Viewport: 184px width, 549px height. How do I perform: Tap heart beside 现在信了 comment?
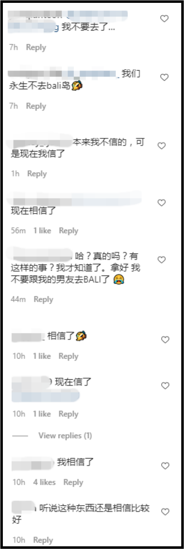(x=165, y=385)
